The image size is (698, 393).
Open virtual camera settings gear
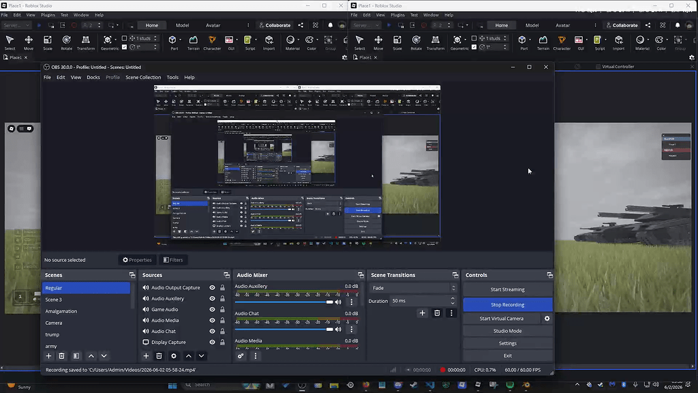pos(547,319)
